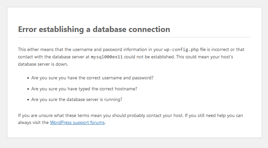
Task: Click the first bullet point marker
Action: point(28,78)
